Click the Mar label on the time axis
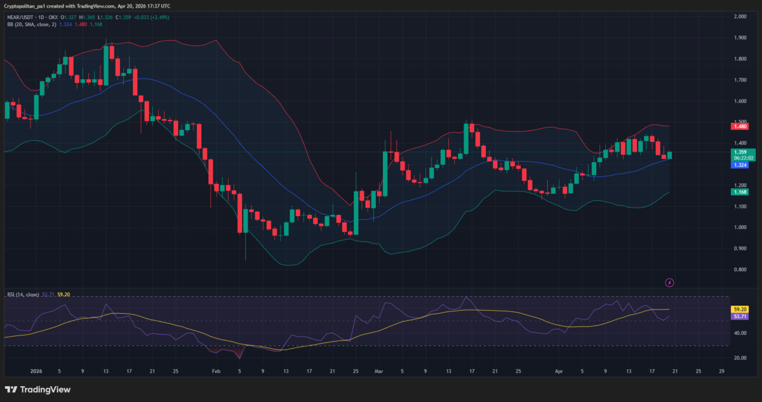This screenshot has width=762, height=402. [x=380, y=371]
